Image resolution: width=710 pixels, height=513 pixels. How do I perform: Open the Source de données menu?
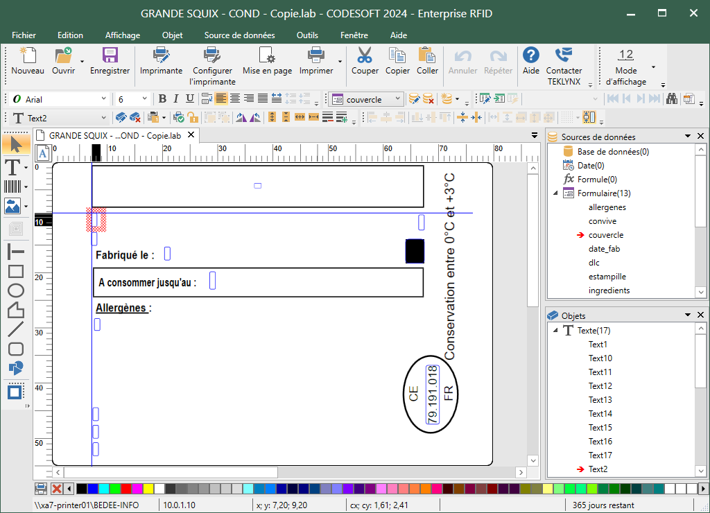tap(239, 35)
